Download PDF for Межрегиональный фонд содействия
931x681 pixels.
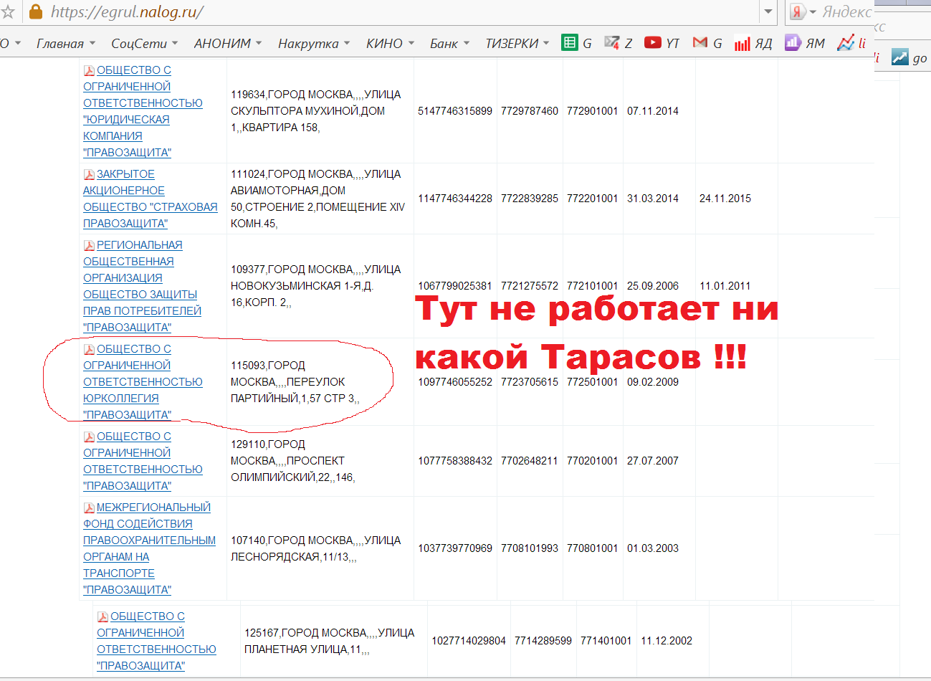tap(90, 508)
